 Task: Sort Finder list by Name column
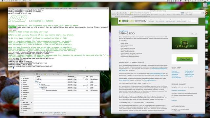[50, 76]
